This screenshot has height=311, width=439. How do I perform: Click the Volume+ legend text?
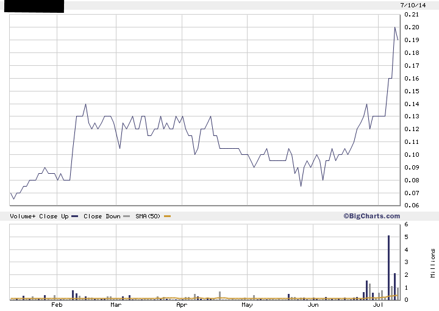(22, 216)
